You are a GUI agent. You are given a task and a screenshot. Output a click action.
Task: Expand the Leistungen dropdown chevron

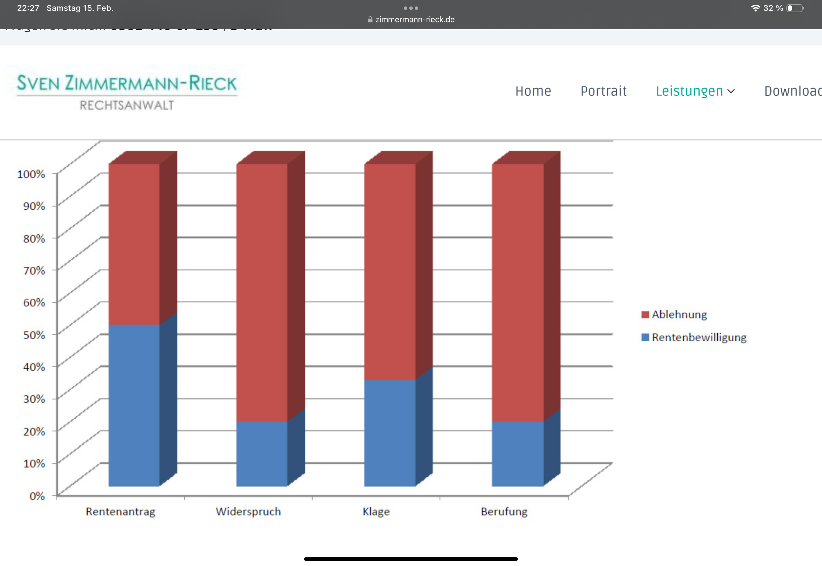[x=731, y=92]
